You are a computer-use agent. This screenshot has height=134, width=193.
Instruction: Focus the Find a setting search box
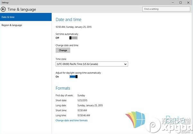click(166, 9)
